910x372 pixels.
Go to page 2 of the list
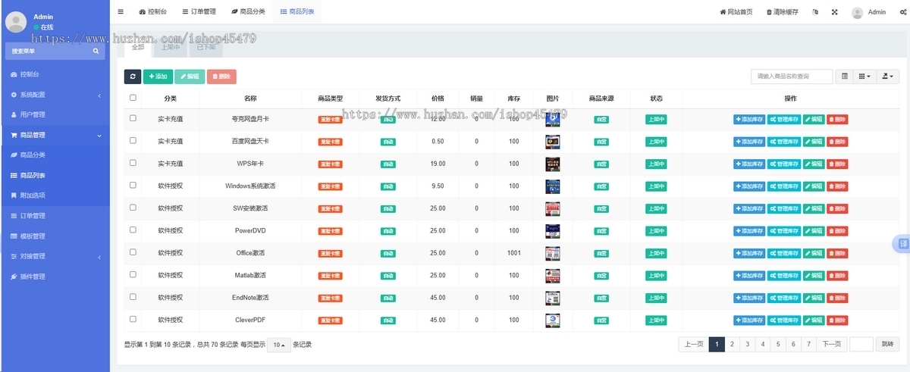coord(732,344)
